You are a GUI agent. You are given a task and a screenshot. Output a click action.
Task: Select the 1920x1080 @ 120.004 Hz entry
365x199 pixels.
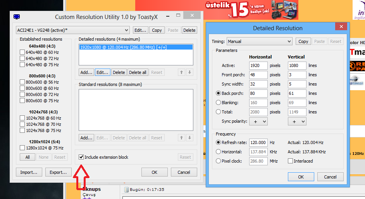pos(136,47)
